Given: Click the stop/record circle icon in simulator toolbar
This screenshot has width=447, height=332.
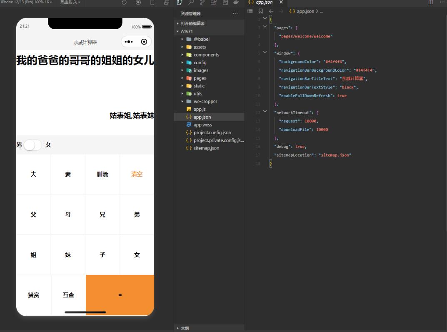Looking at the screenshot, I should 138,2.
